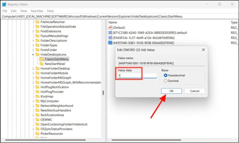Screen dimensions: 239x143
Task: Open the Favorites menu
Action: pos(37,11)
